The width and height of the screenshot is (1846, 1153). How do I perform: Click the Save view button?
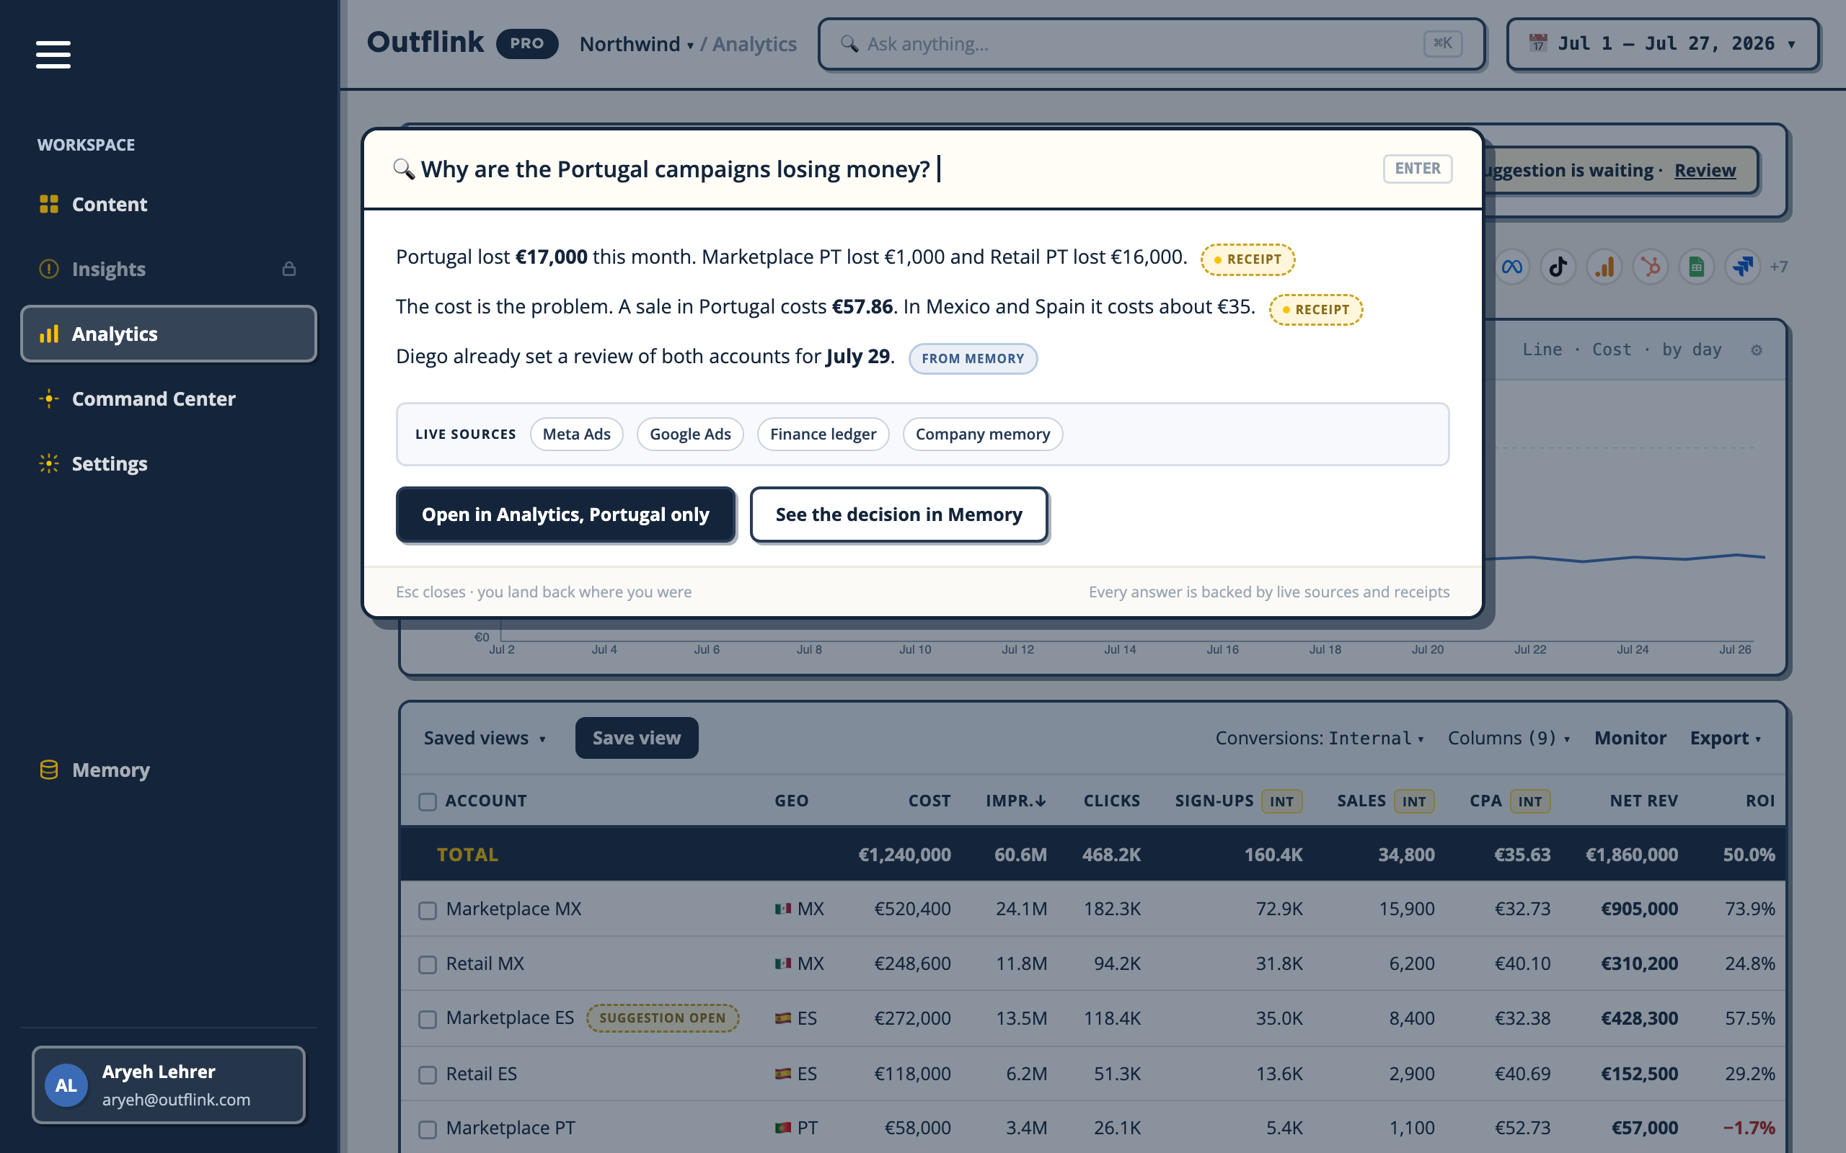636,738
